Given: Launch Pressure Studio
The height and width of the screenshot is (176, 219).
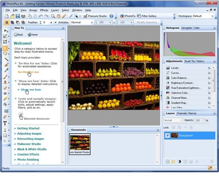Looking at the screenshot, I should coord(95,16).
